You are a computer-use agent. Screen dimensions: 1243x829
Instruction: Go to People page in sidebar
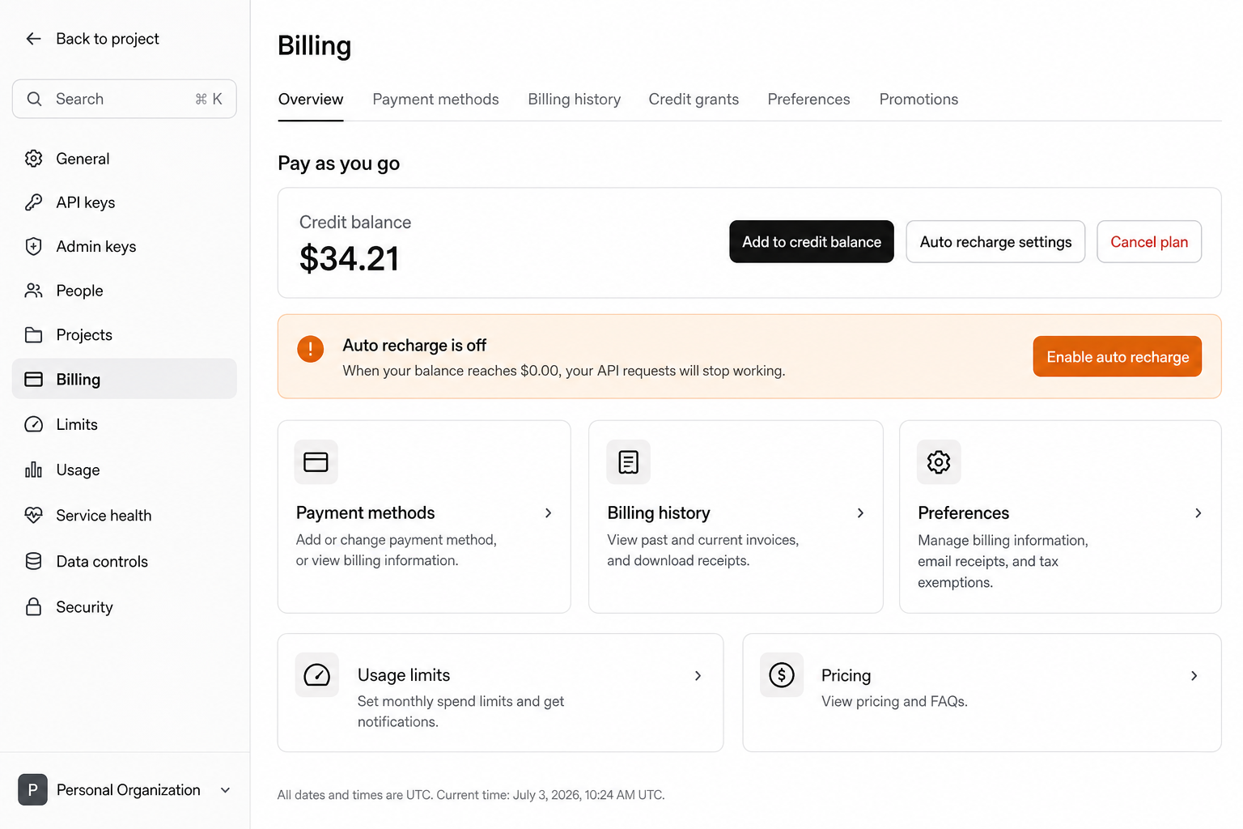coord(125,291)
